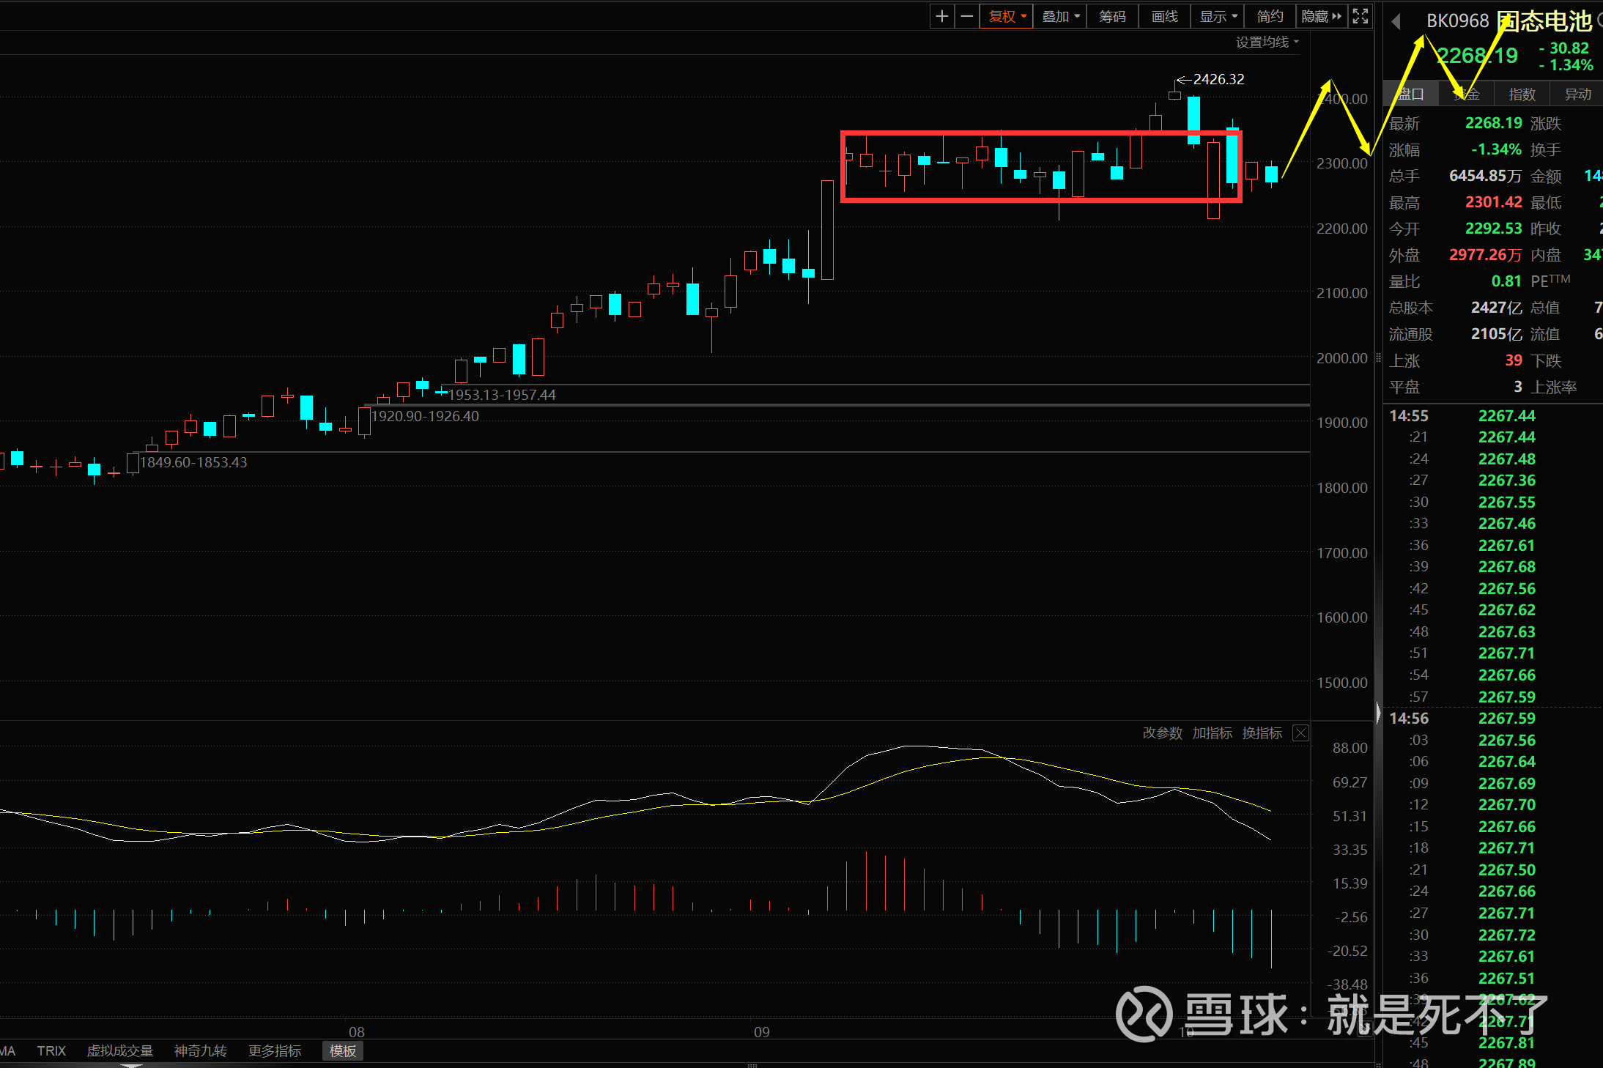Toggle fullscreen chart icon

pos(1360,16)
